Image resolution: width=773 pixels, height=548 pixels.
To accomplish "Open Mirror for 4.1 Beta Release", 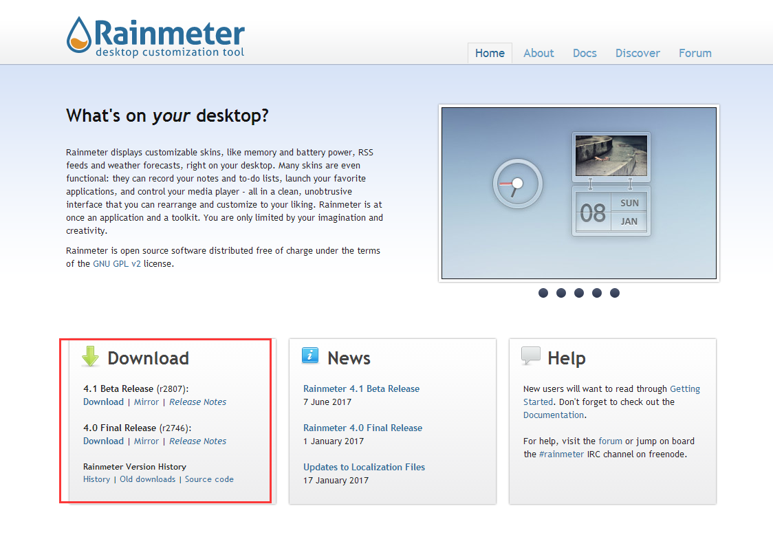I will coord(146,402).
